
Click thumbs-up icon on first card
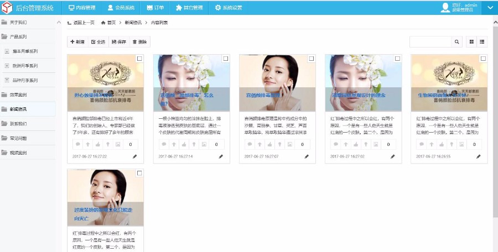click(x=98, y=145)
